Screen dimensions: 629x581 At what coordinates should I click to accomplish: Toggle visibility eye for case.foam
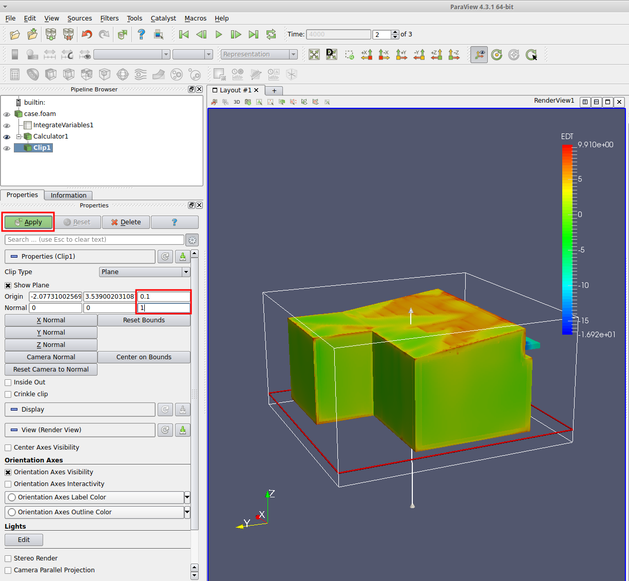(7, 114)
